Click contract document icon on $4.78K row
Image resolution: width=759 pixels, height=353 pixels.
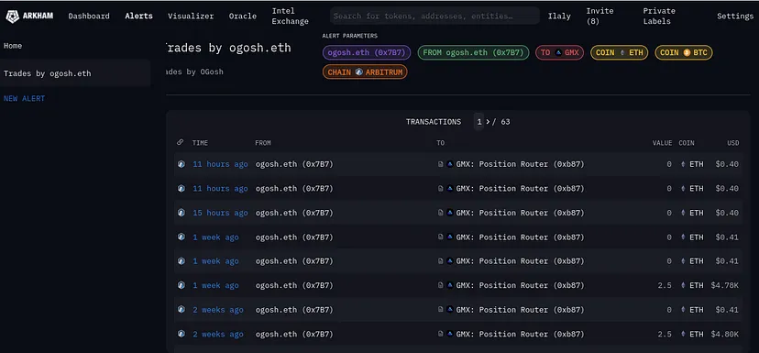tap(441, 285)
